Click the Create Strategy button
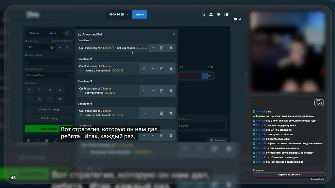The height and width of the screenshot is (188, 335). [x=49, y=109]
